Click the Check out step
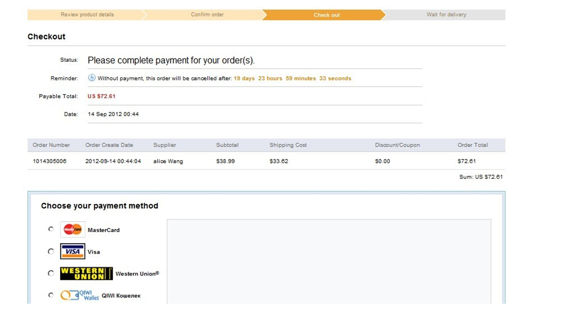 click(x=327, y=15)
